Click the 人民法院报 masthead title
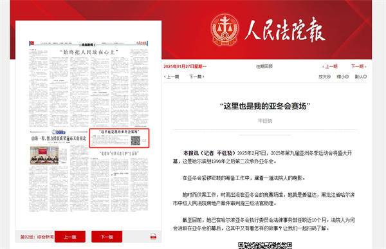 (285, 30)
